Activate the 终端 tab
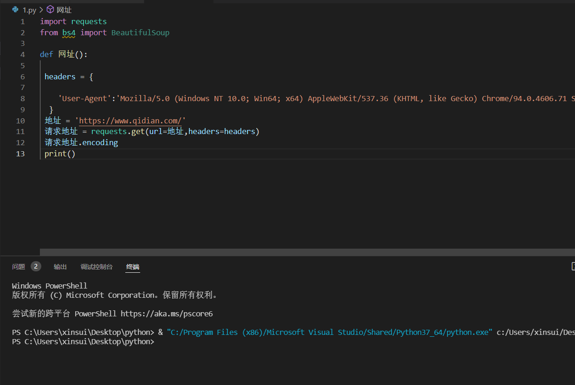This screenshot has width=575, height=385. pyautogui.click(x=133, y=267)
